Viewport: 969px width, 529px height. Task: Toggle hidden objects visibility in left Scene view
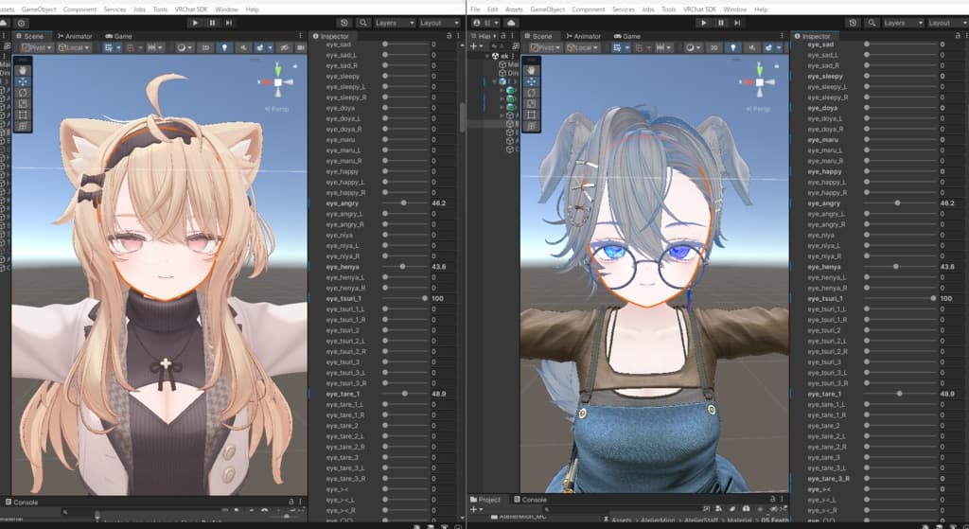tap(284, 47)
